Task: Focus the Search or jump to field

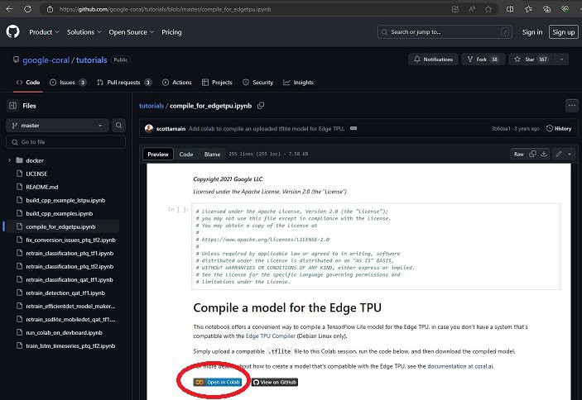Action: coord(445,32)
